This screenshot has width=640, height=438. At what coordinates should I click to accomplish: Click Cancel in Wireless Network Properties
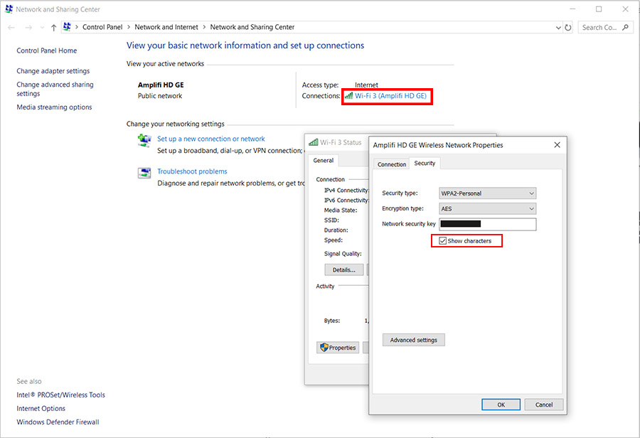coord(544,405)
